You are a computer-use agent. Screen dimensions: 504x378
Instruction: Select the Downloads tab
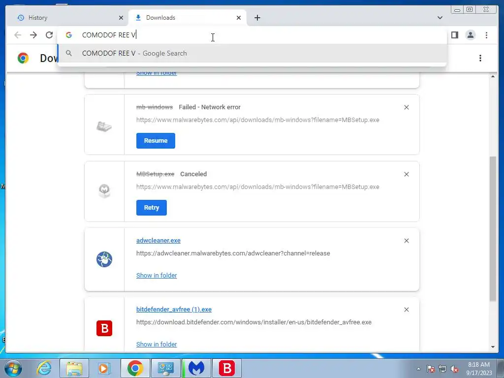point(188,18)
